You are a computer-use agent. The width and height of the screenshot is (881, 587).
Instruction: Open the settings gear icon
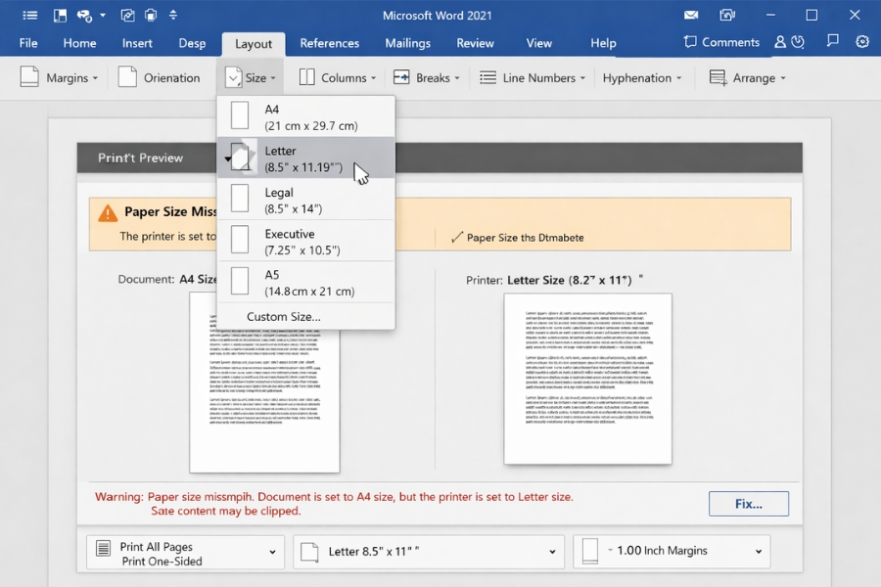coord(862,42)
